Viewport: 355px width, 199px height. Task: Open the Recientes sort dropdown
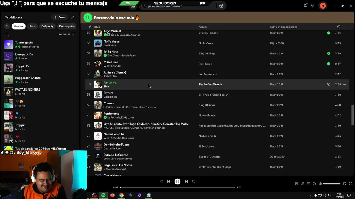(66, 34)
